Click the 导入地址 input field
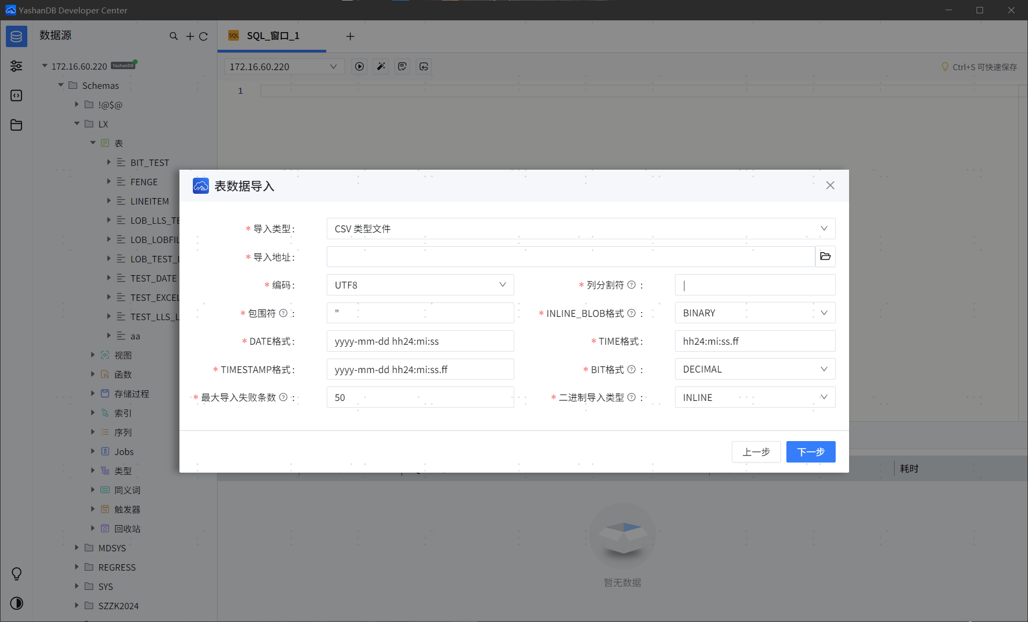The image size is (1028, 622). point(571,257)
